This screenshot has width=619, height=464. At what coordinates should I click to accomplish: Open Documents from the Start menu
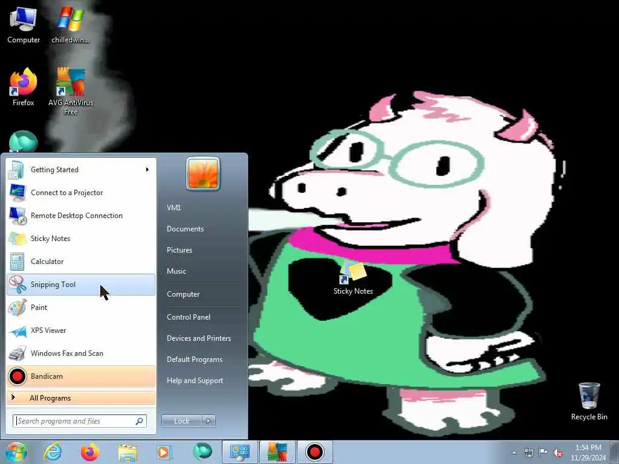185,229
